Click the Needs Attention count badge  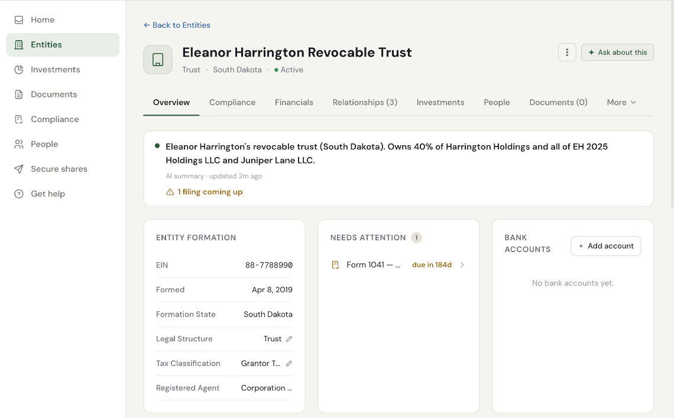click(416, 238)
